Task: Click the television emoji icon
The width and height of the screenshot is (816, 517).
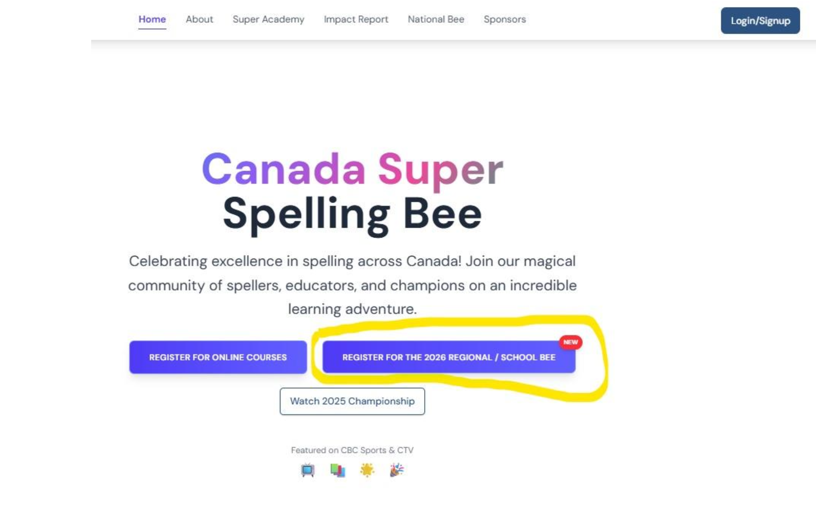Action: [307, 470]
